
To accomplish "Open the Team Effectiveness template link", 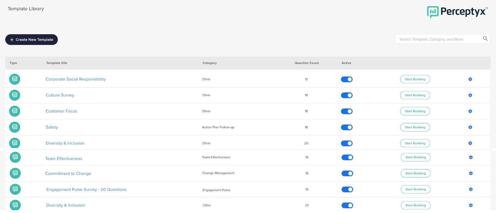I will click(64, 159).
